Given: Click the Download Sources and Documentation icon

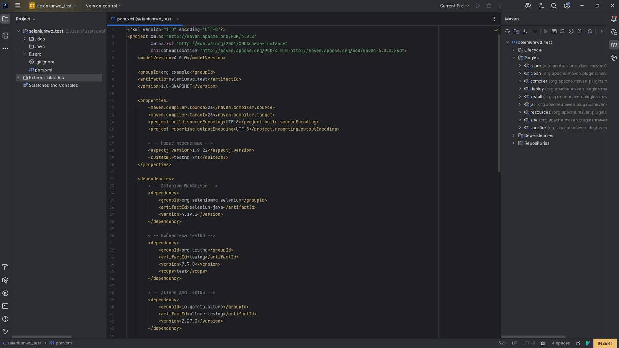Looking at the screenshot, I should pos(525,31).
